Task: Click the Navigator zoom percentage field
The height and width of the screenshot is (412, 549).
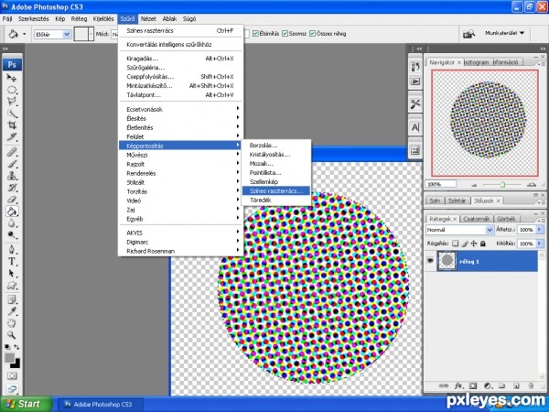Action: 440,184
